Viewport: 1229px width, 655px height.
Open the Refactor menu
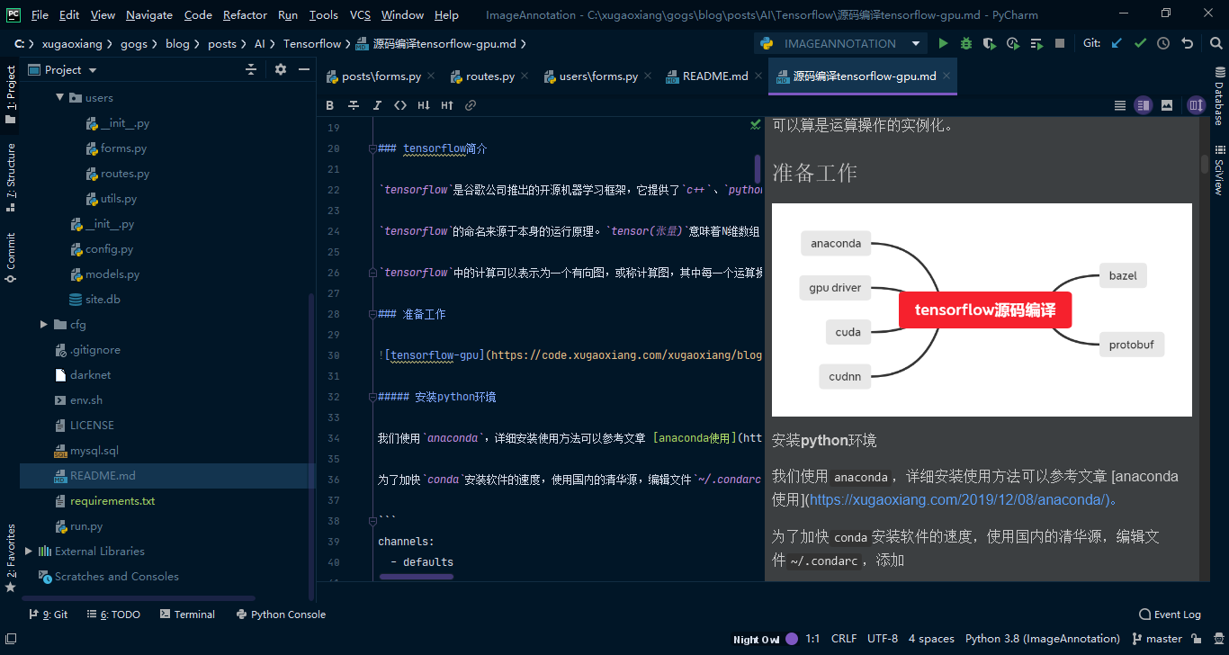pos(245,14)
